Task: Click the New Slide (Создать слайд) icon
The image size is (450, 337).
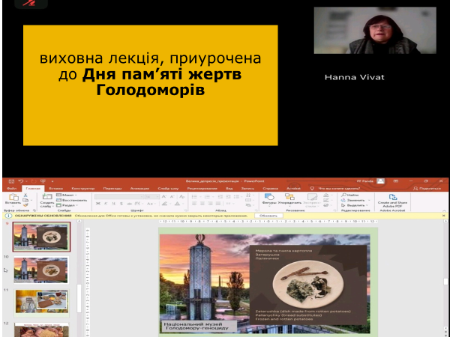Action: point(46,198)
